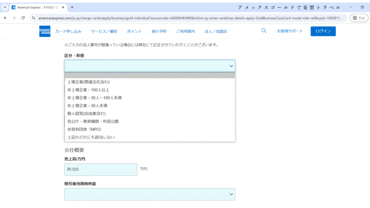Click the 税引後当期純利益 label
Screen dimensions: 370x208
point(80,184)
